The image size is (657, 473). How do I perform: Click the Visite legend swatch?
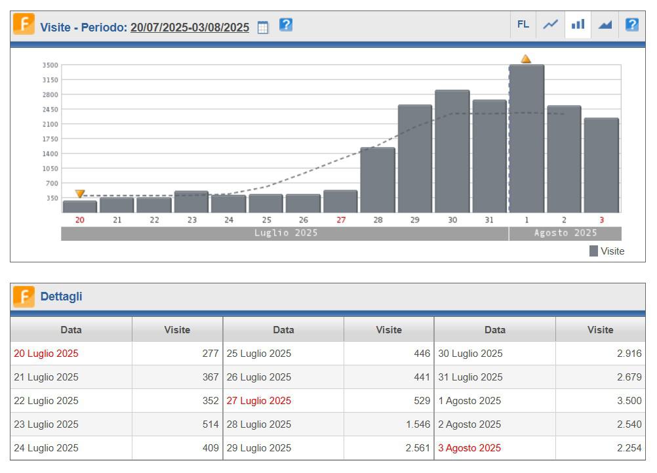[x=593, y=251]
